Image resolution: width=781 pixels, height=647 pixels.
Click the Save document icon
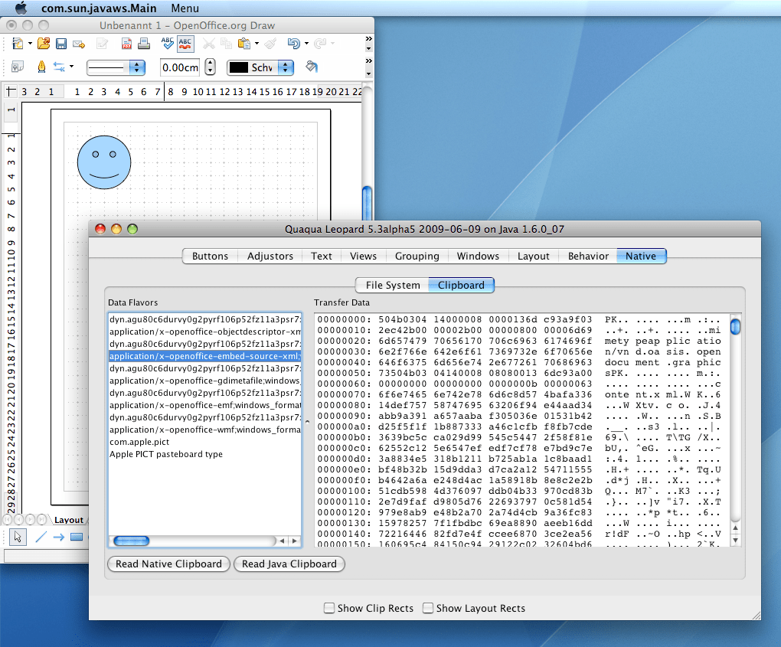pos(60,43)
